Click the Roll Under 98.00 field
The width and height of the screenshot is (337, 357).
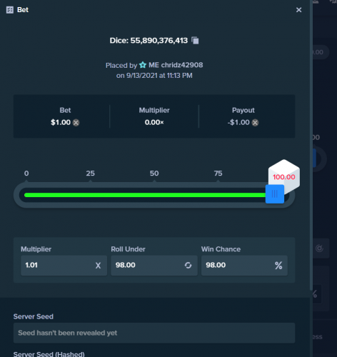click(154, 266)
